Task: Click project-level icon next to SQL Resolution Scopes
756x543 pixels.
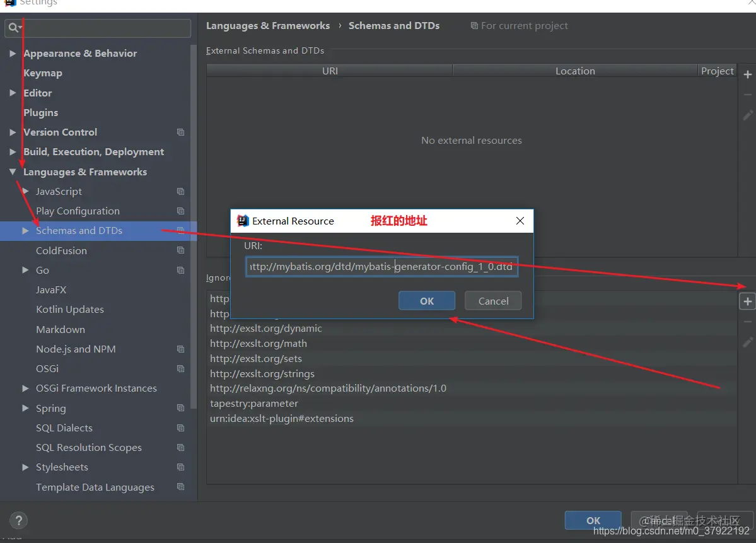Action: coord(180,448)
